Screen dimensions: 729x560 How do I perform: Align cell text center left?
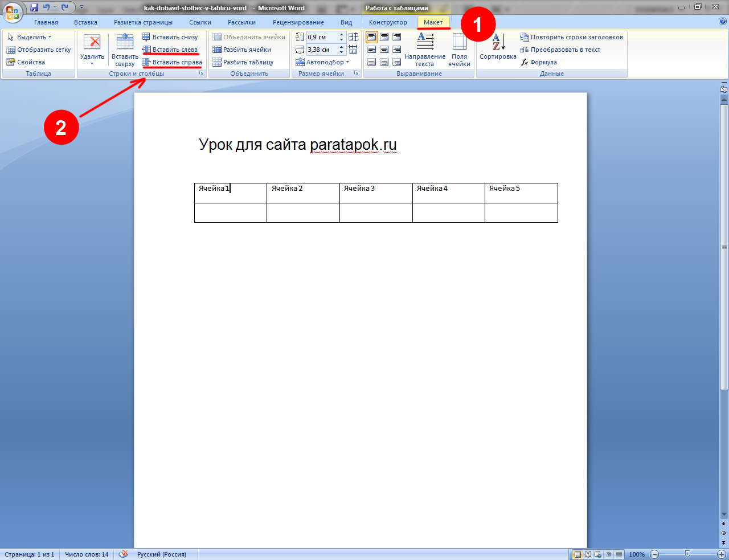coord(372,50)
